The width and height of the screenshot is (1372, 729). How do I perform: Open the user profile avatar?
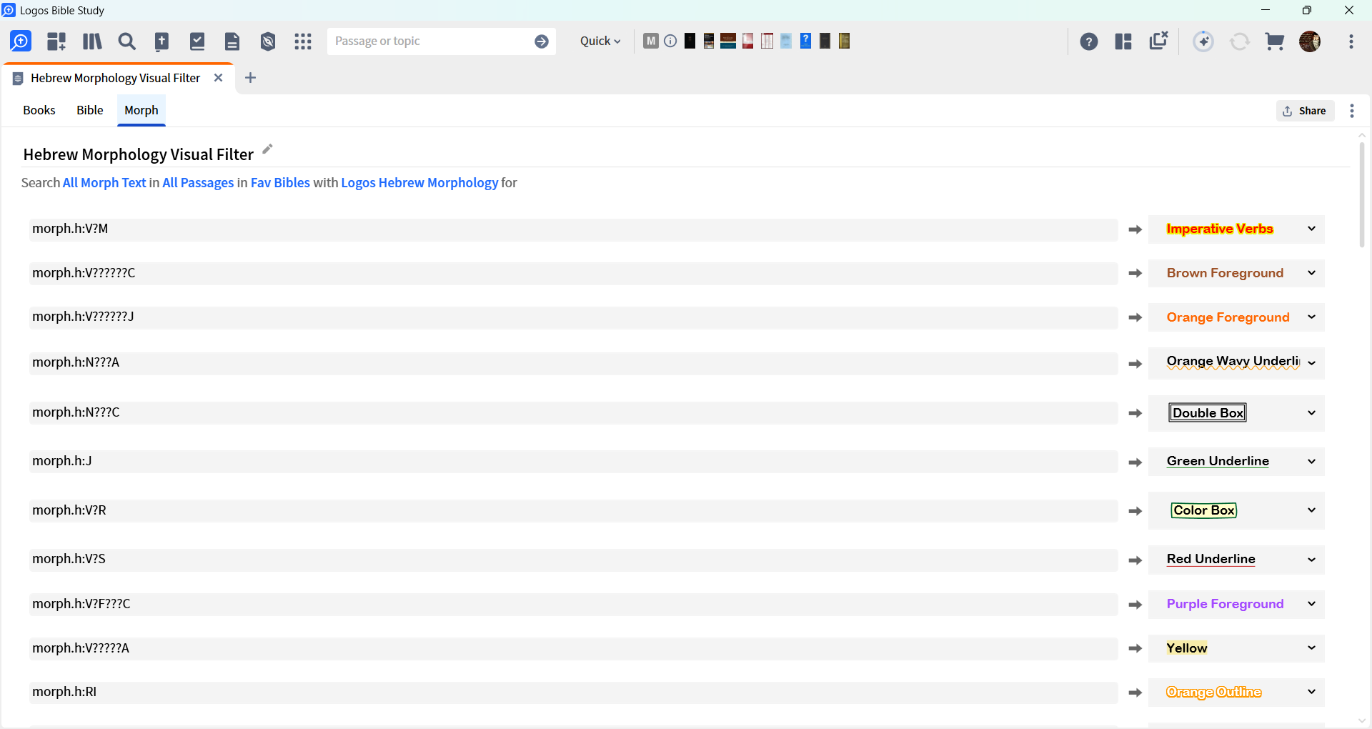tap(1310, 41)
